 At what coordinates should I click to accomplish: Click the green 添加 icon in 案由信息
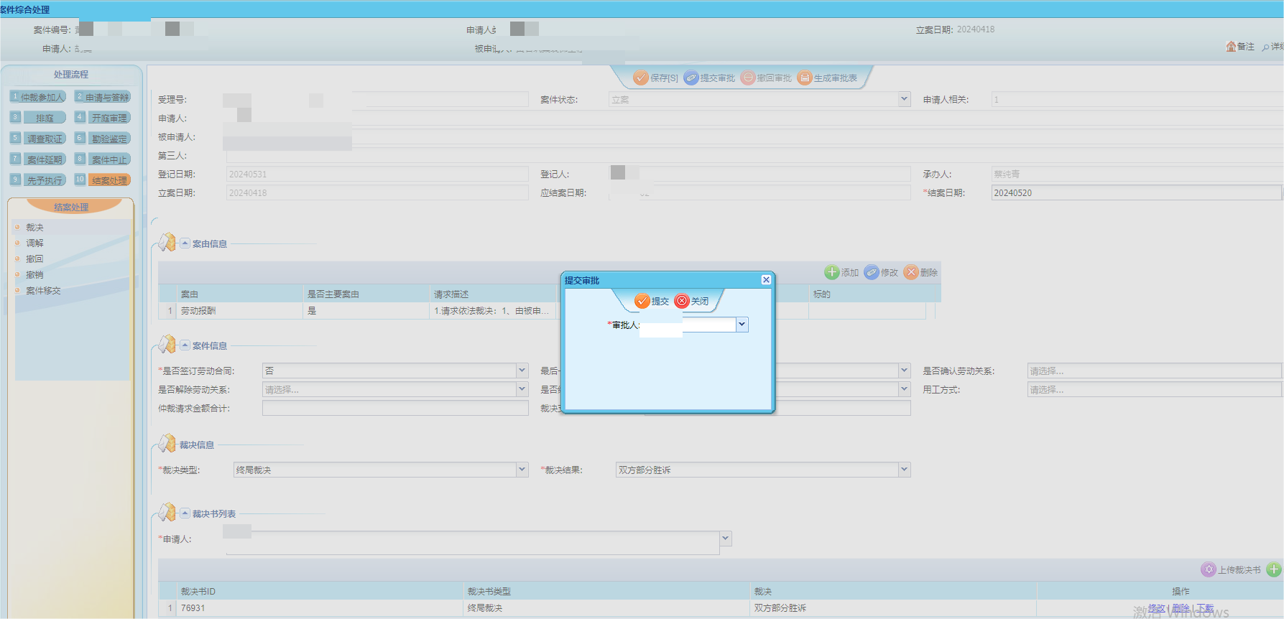[832, 272]
